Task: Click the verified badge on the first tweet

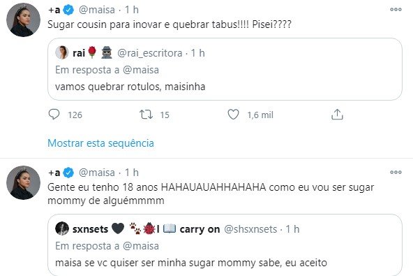Action: pyautogui.click(x=68, y=10)
